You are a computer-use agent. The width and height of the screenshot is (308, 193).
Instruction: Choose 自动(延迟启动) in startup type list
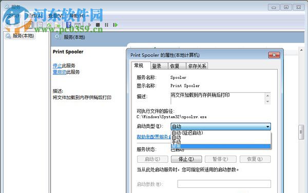click(x=221, y=133)
